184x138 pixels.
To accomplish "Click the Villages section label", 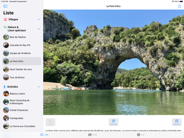I will pyautogui.click(x=13, y=19).
